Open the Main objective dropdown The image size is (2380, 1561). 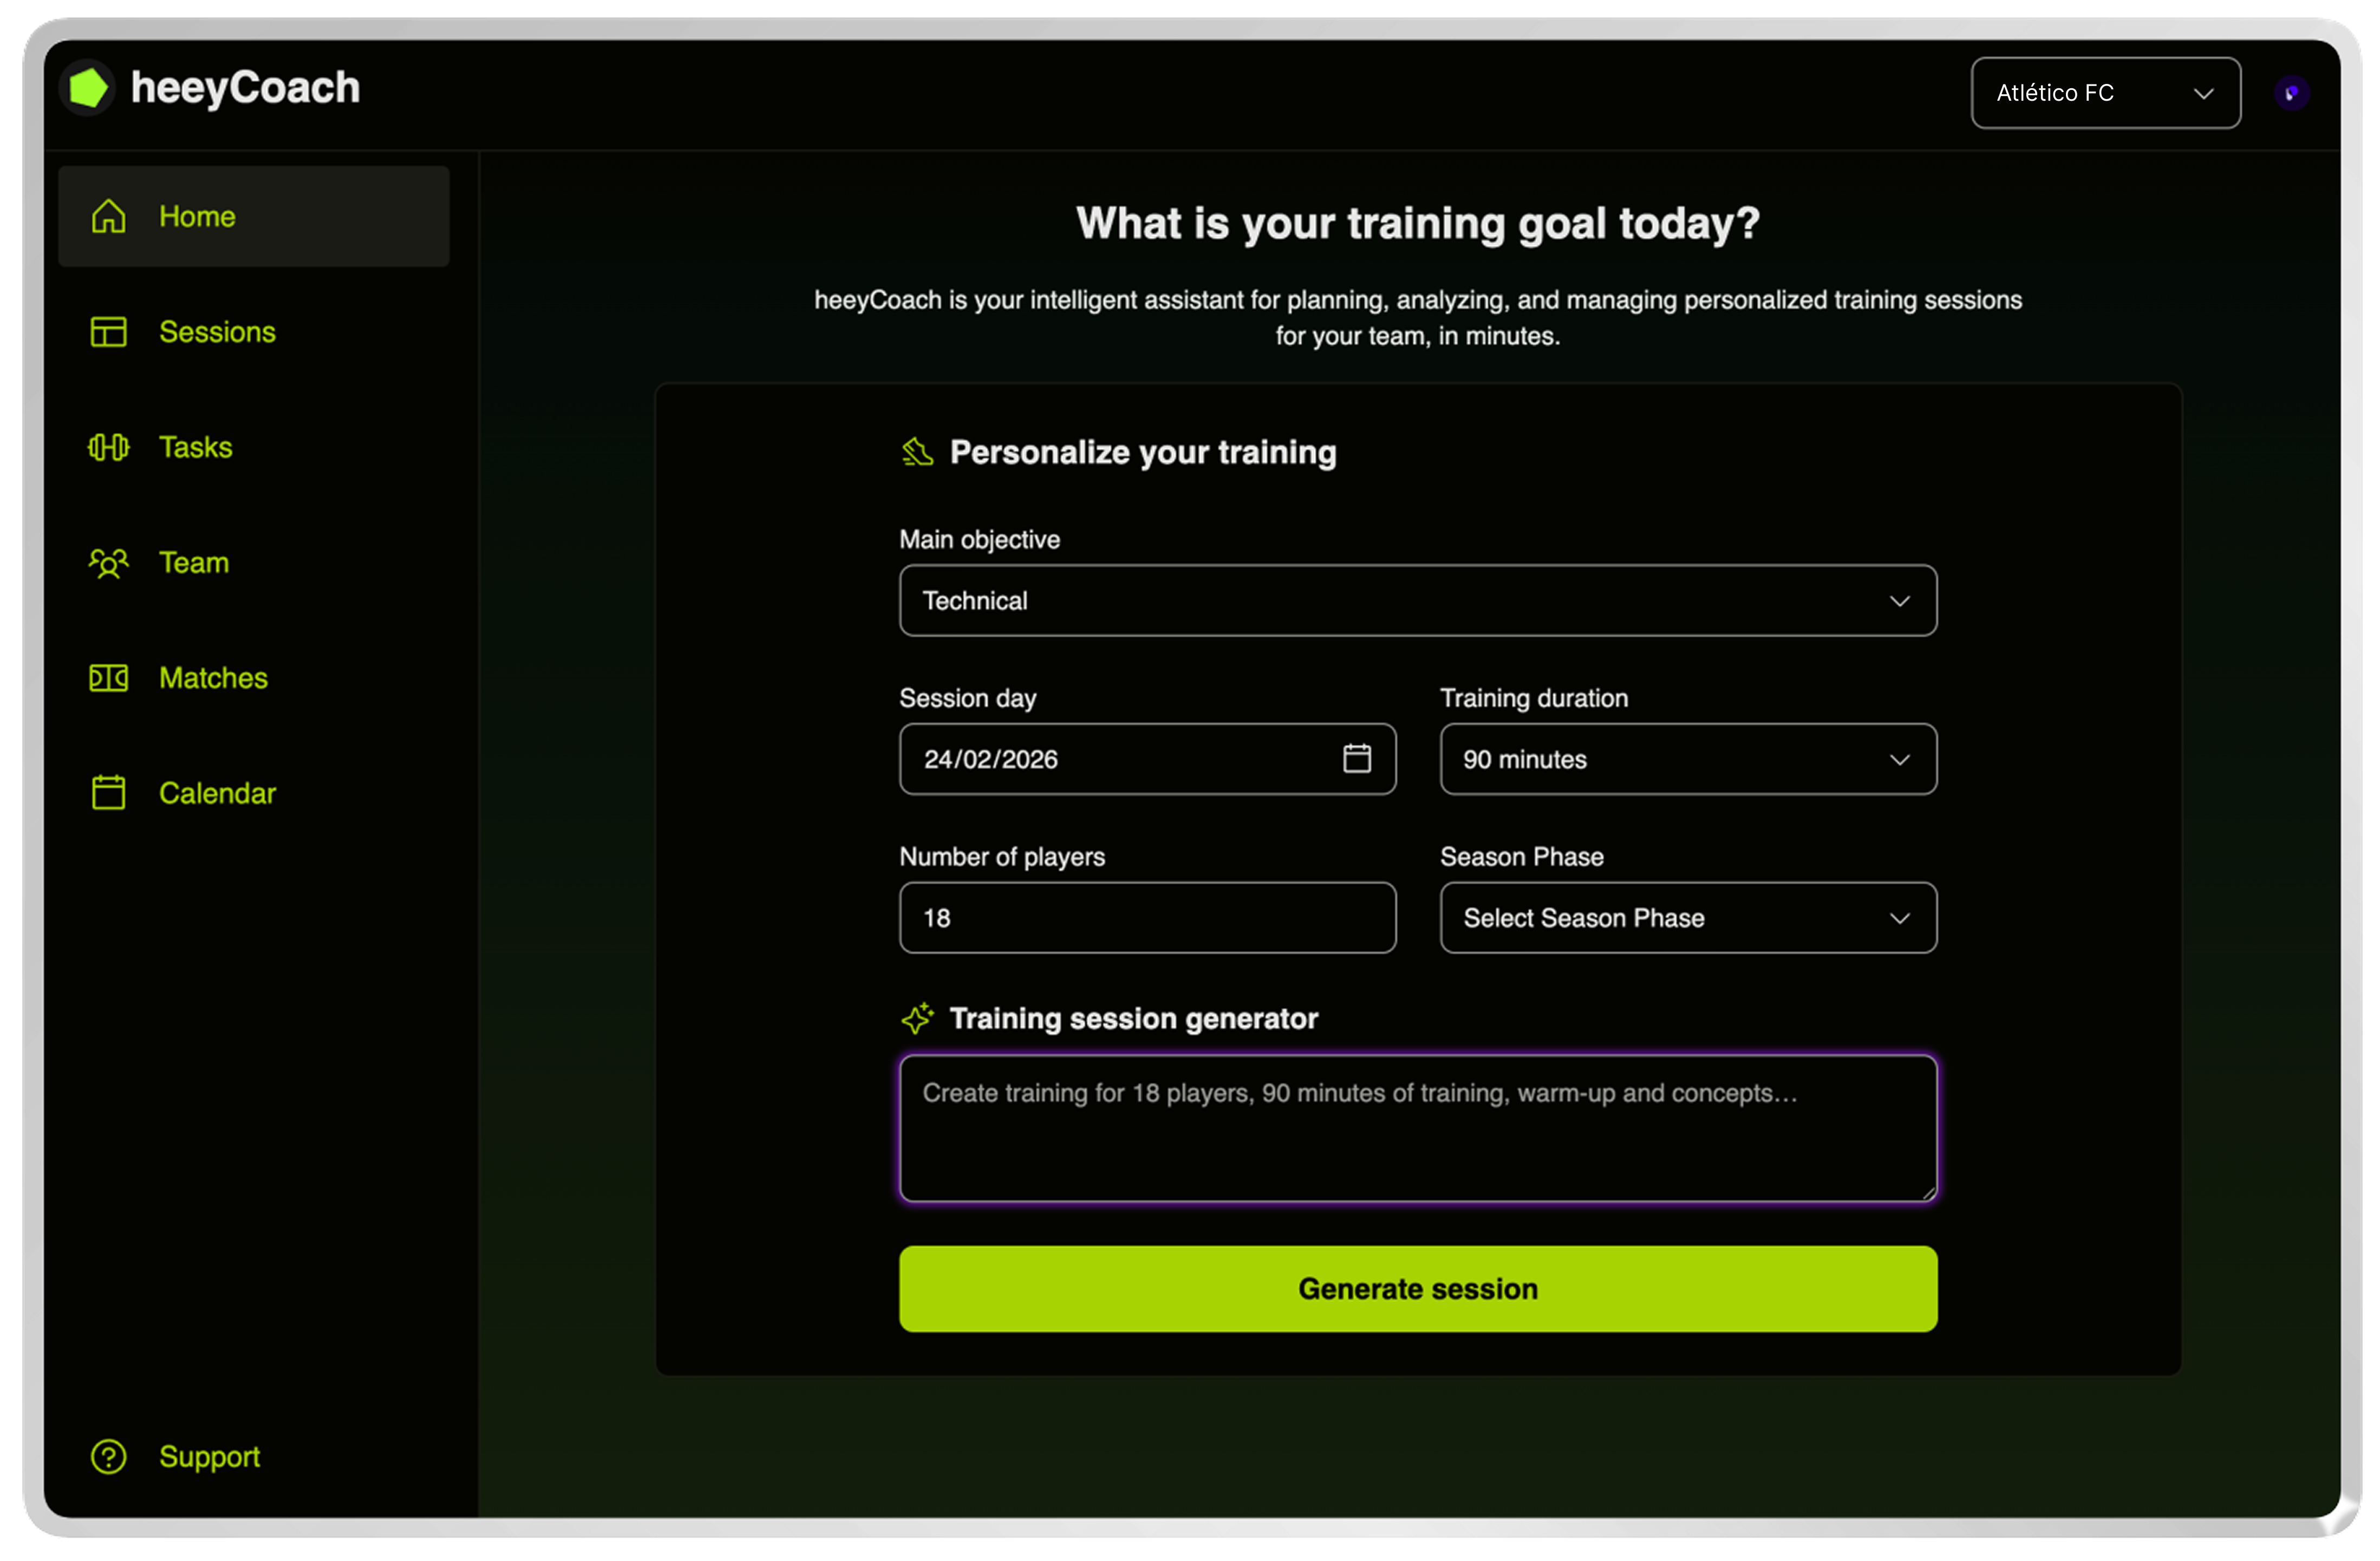(1417, 601)
